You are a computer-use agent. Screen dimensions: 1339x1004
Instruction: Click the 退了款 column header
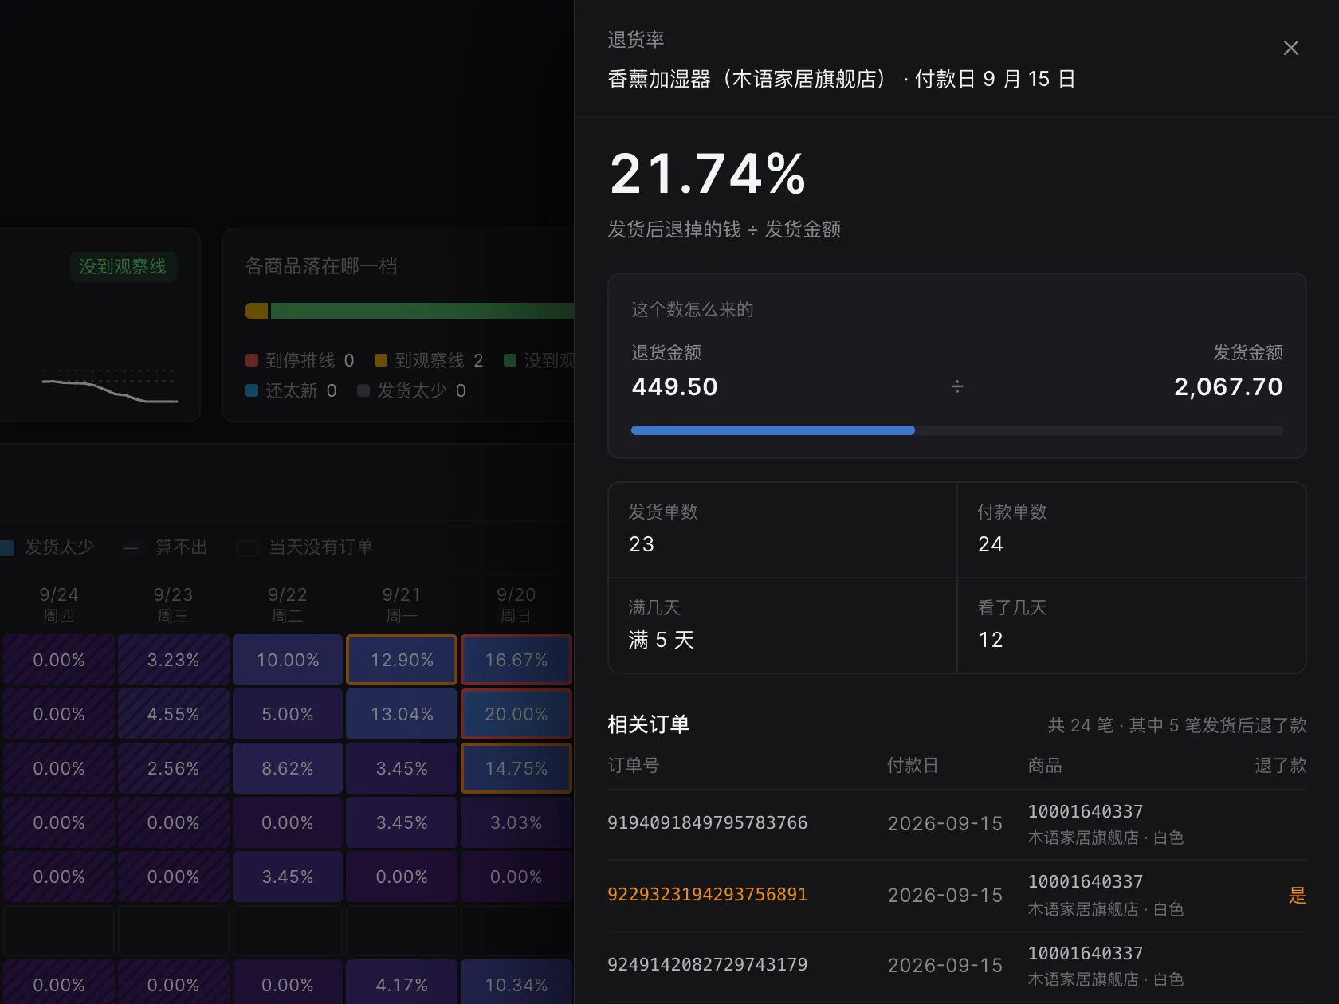[1281, 766]
